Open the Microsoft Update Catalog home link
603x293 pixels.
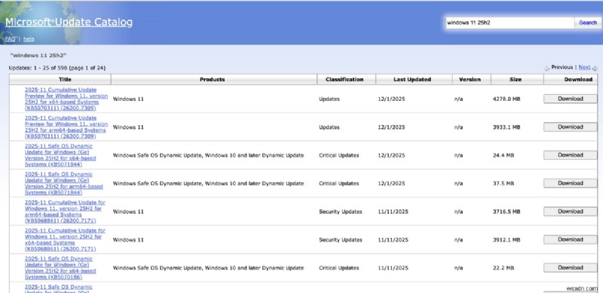point(69,23)
